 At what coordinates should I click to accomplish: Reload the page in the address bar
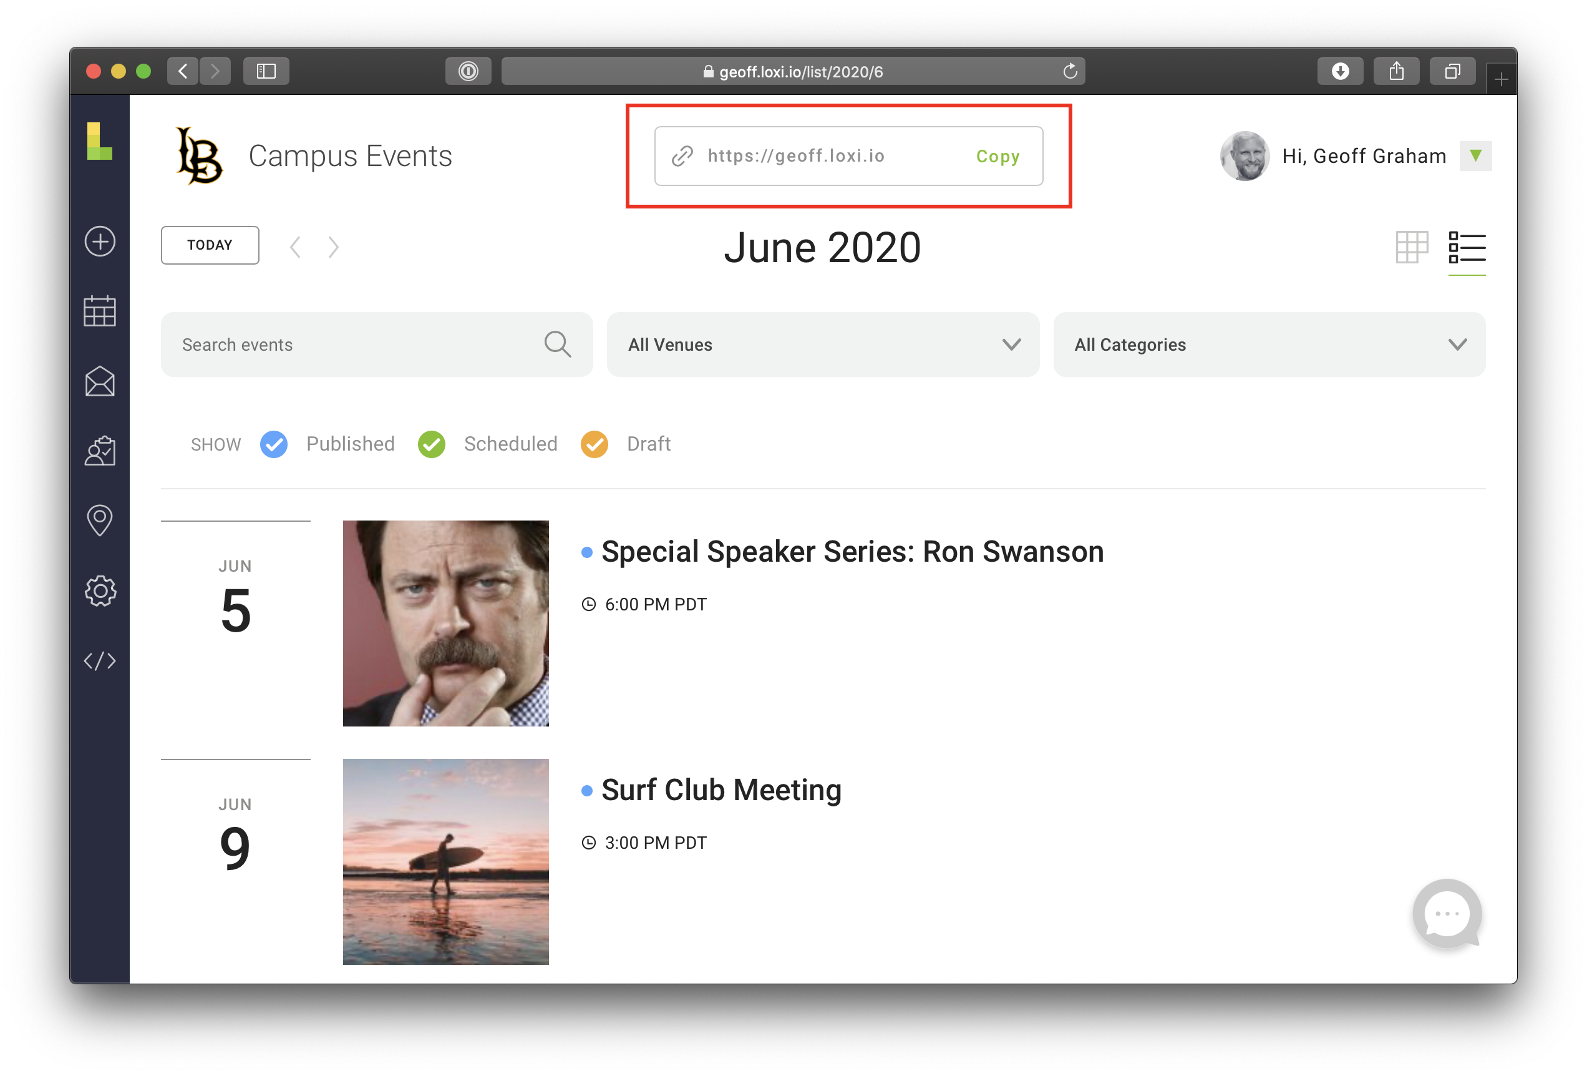coord(1069,71)
